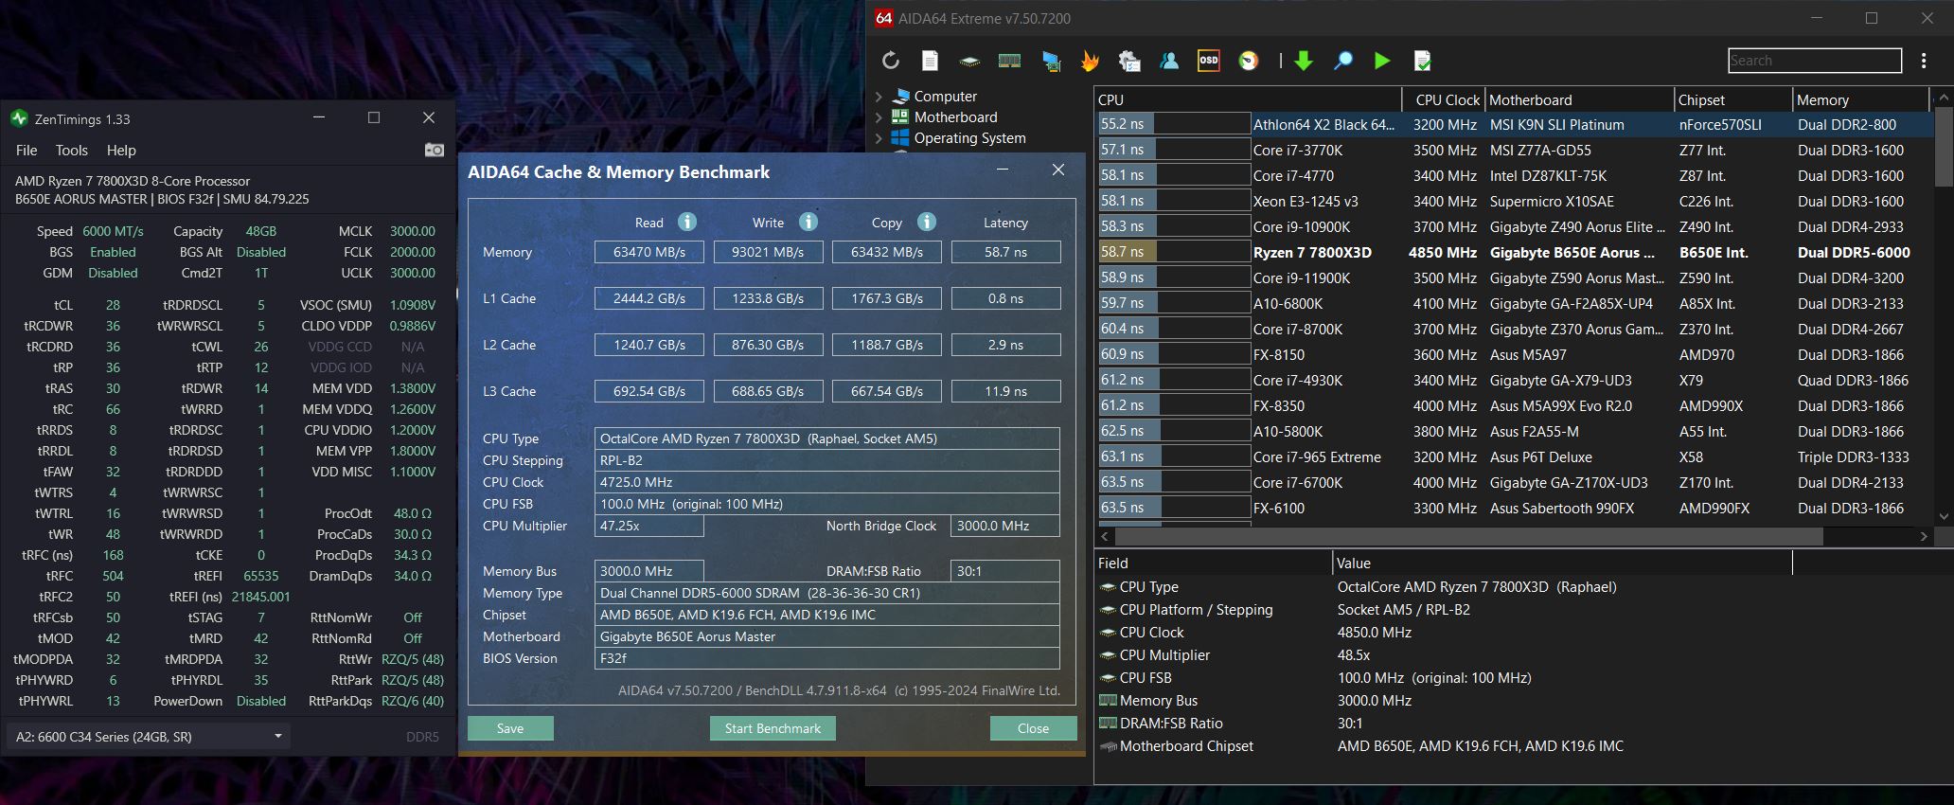This screenshot has height=805, width=1954.
Task: Sort by the Chipset column header
Action: pos(1733,99)
